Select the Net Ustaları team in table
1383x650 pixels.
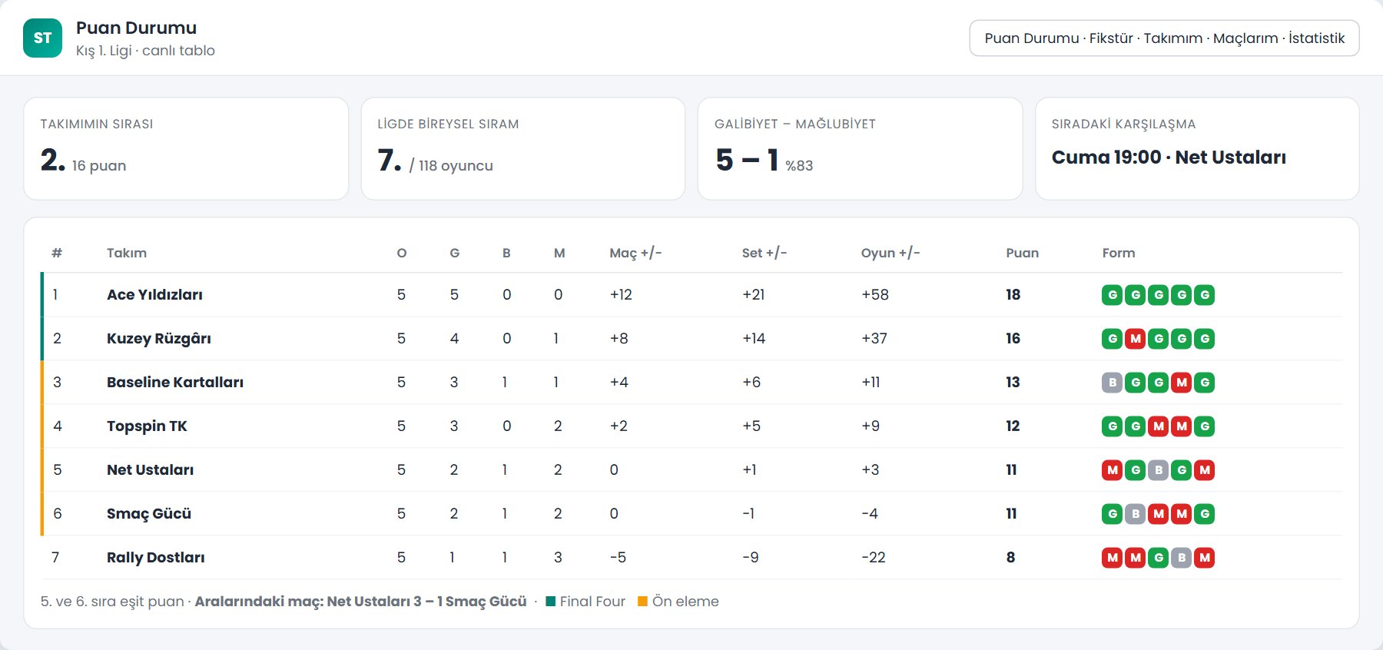(x=150, y=469)
